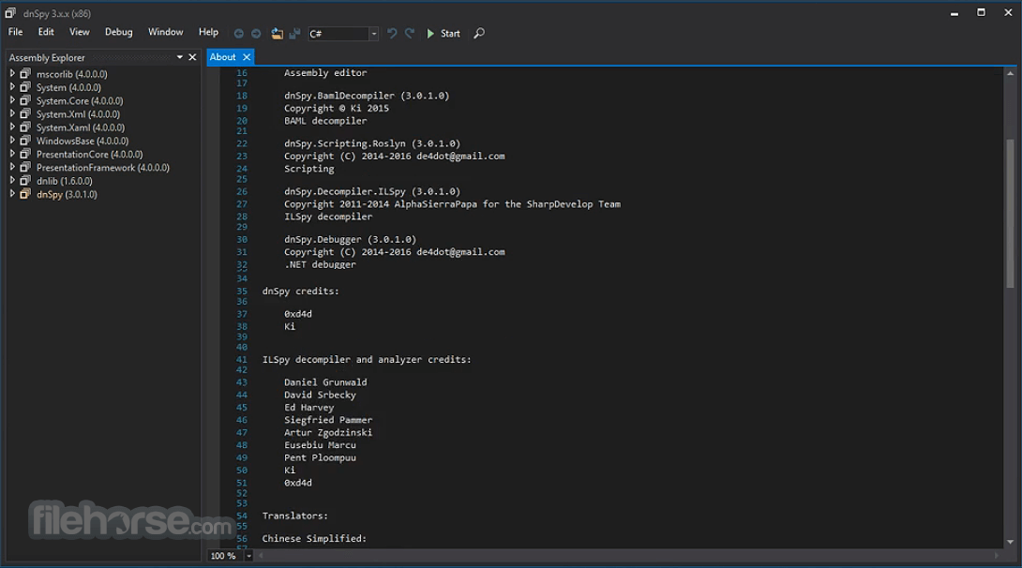Screen dimensions: 1022x568
Task: Open the Assembly Explorer panel options dropdown
Action: 179,57
